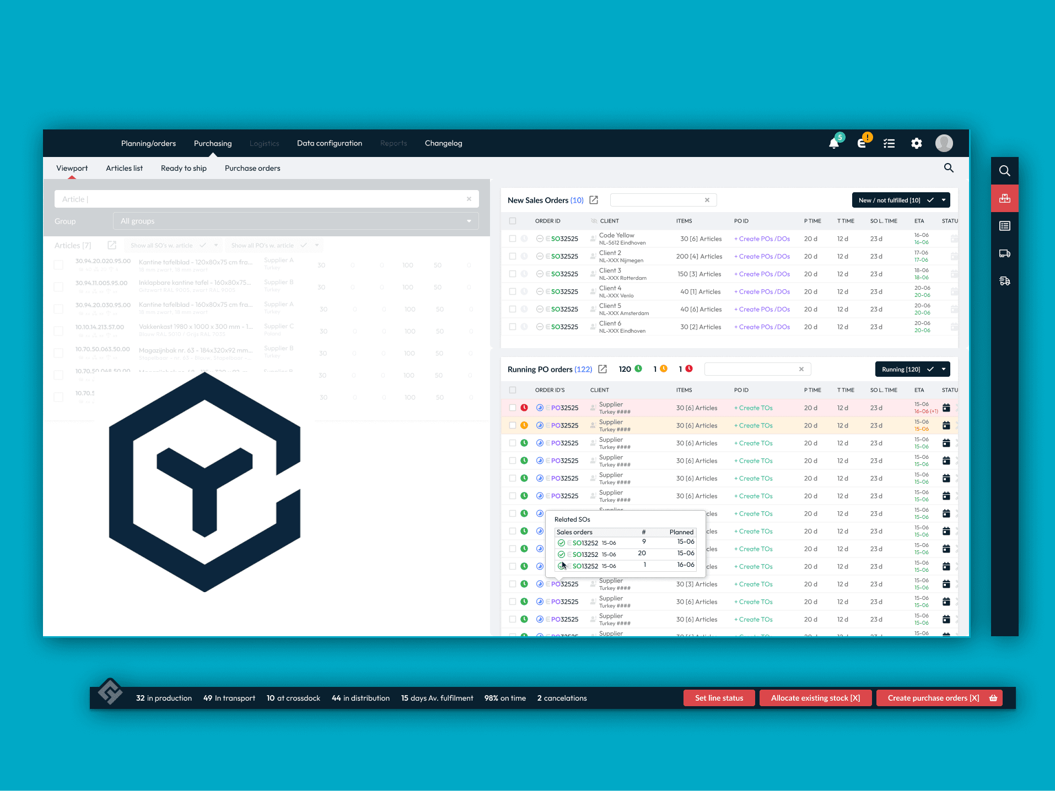
Task: Clear the New Sales Orders filter with X
Action: tap(707, 200)
